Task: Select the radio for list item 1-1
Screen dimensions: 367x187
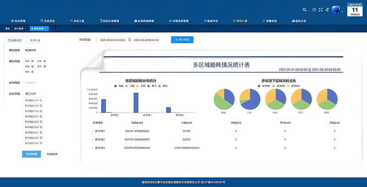Action: click(41, 100)
